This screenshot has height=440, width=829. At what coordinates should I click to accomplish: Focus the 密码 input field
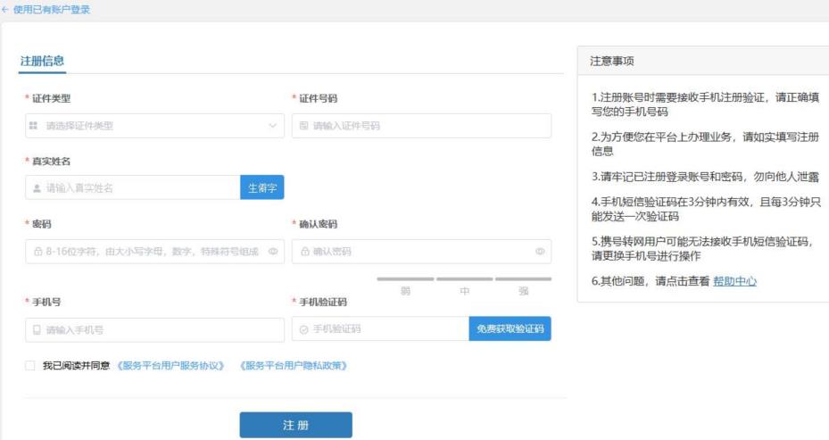click(154, 252)
